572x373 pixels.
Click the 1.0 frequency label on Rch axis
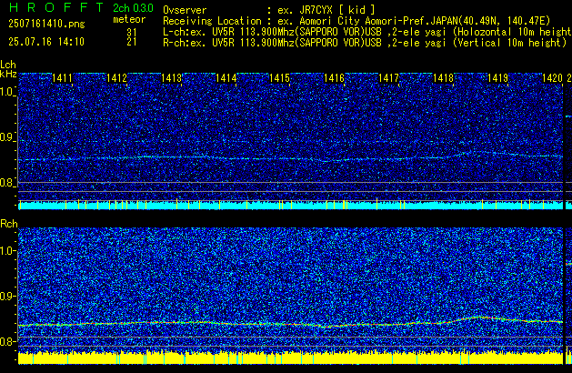[x=7, y=251]
